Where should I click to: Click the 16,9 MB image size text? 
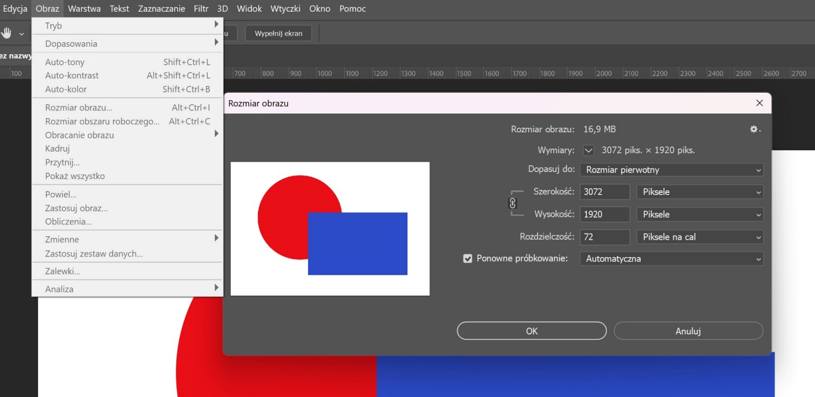[x=600, y=129]
